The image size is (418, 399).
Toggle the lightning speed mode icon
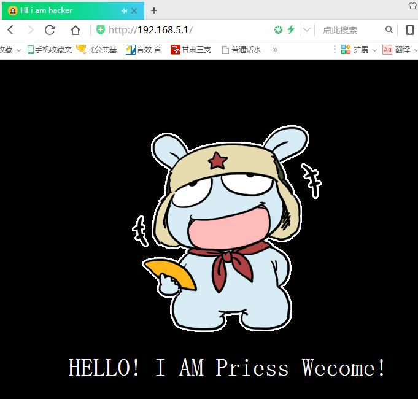291,29
